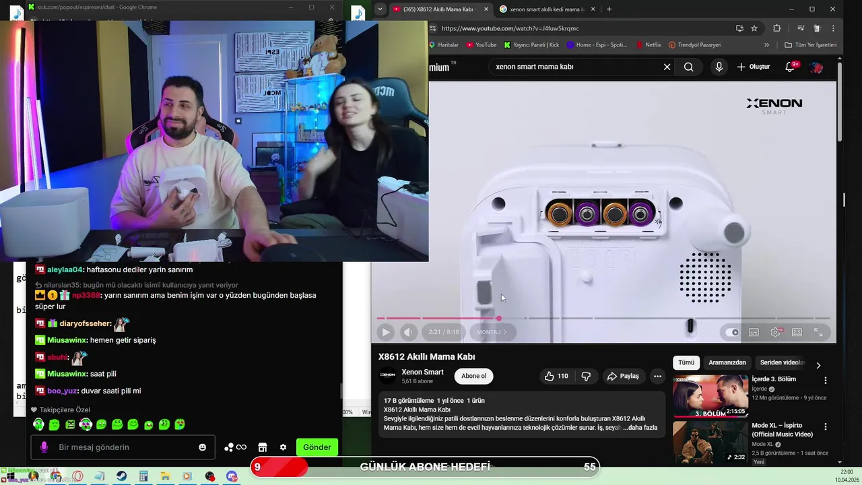Type in the Bir mesaj gönderin field

tap(125, 447)
